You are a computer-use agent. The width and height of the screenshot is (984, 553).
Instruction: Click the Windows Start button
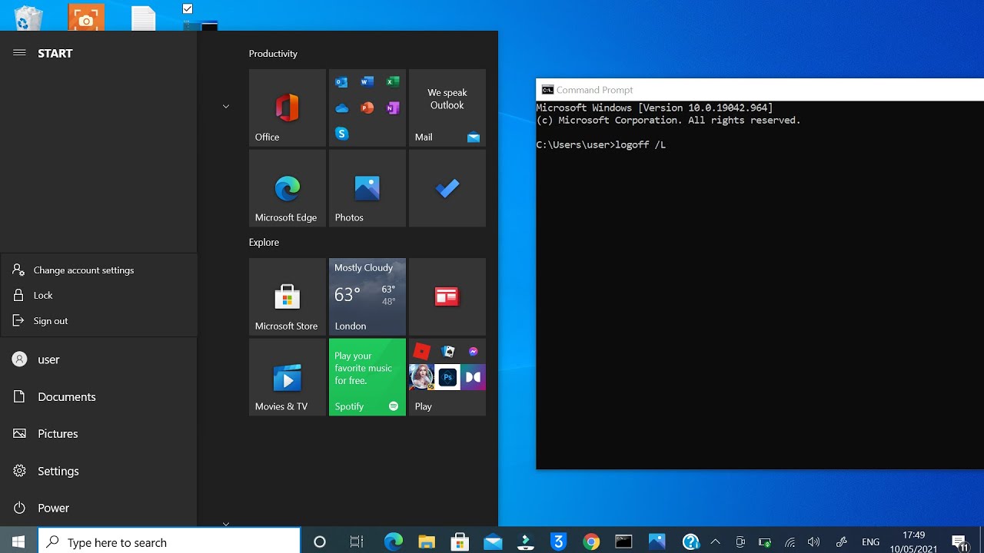tap(18, 542)
